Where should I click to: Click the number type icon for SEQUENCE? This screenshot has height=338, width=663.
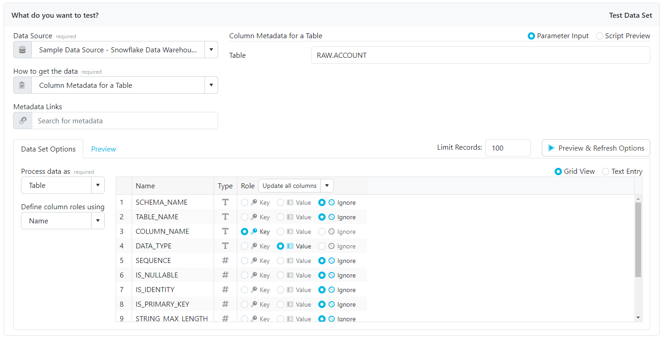225,261
